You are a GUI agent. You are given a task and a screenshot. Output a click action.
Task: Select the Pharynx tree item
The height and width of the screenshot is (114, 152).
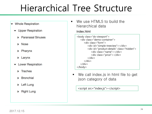[27, 51]
